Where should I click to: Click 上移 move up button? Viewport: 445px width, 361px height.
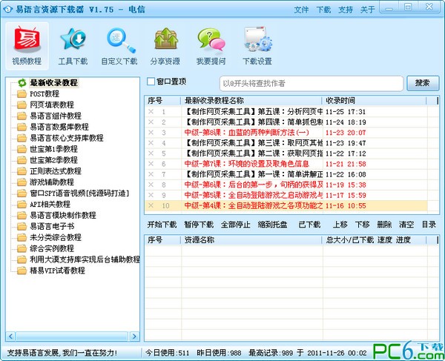pos(340,225)
